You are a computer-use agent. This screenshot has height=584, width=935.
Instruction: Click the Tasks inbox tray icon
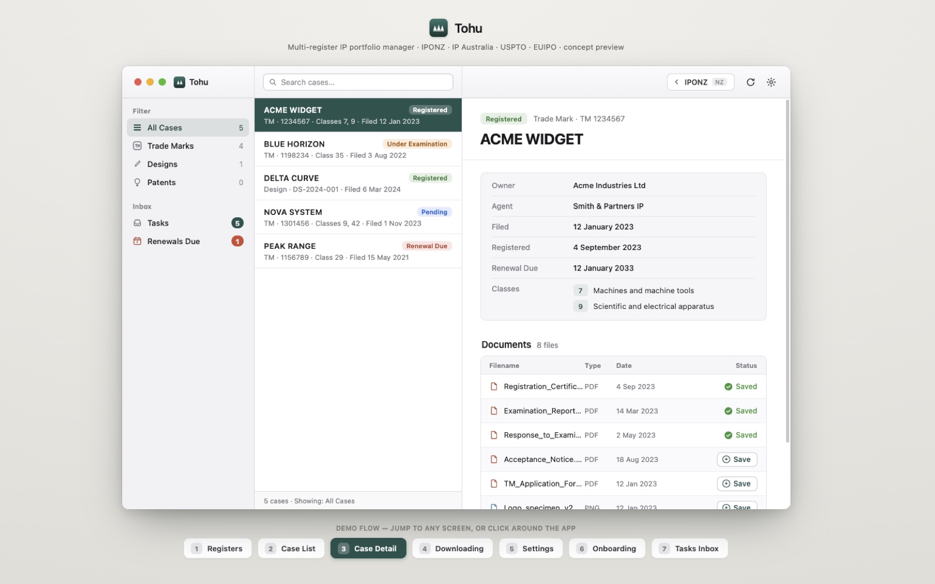point(137,223)
